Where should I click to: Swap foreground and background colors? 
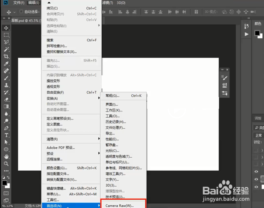pyautogui.click(x=9, y=177)
